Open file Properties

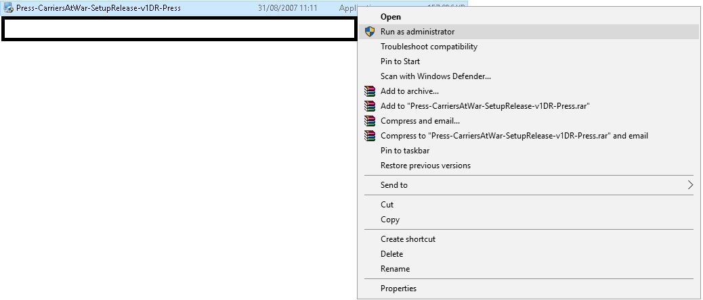[x=398, y=289]
